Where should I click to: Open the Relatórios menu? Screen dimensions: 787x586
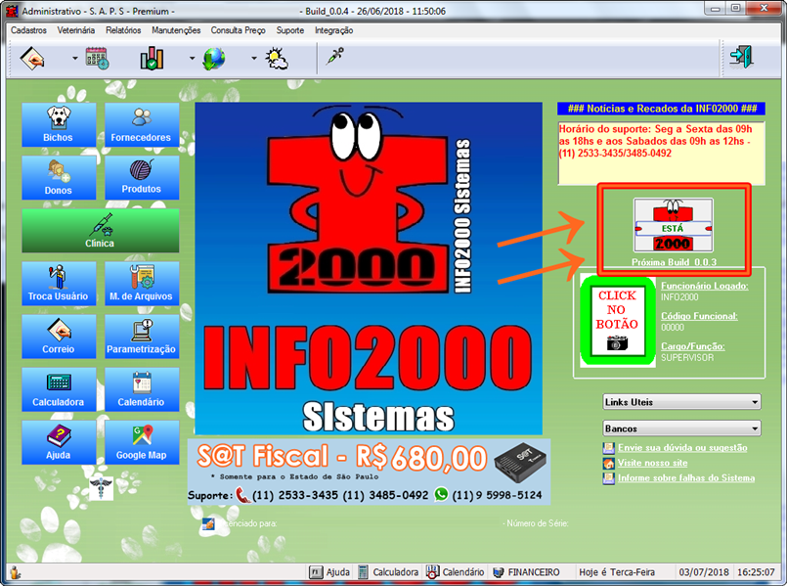point(123,30)
